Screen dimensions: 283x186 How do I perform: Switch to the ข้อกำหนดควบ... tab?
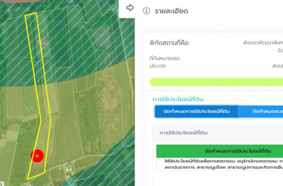coord(261,111)
